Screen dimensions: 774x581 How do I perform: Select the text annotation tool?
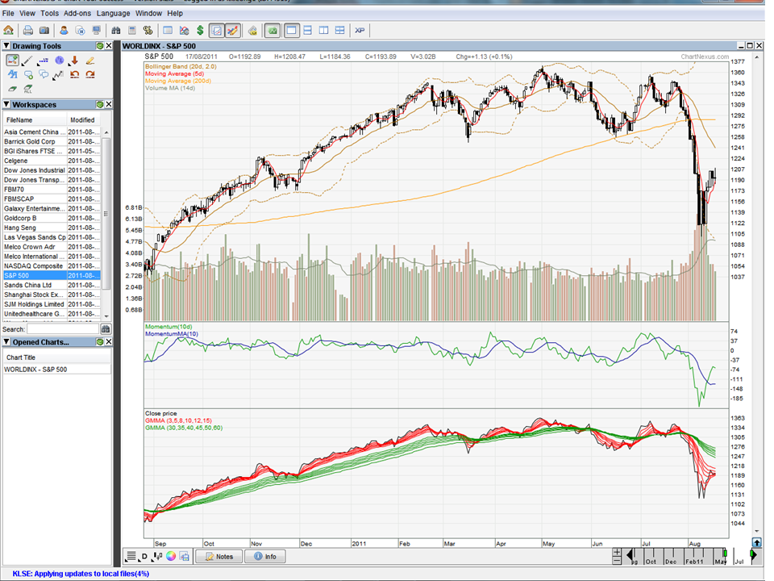click(x=12, y=73)
